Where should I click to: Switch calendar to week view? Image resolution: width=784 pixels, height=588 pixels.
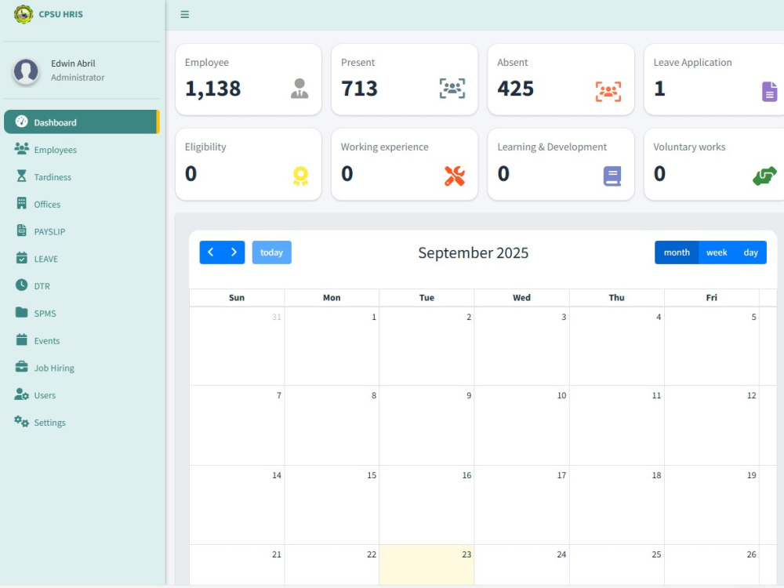click(x=717, y=252)
